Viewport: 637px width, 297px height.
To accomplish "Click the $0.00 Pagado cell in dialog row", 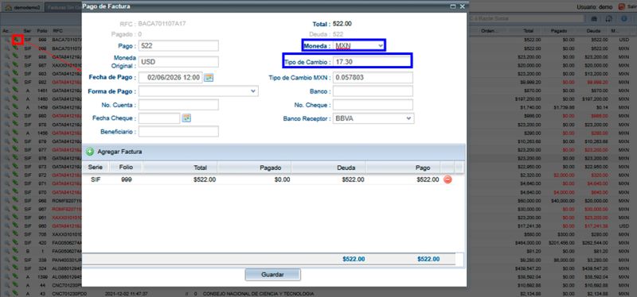I will pyautogui.click(x=282, y=179).
